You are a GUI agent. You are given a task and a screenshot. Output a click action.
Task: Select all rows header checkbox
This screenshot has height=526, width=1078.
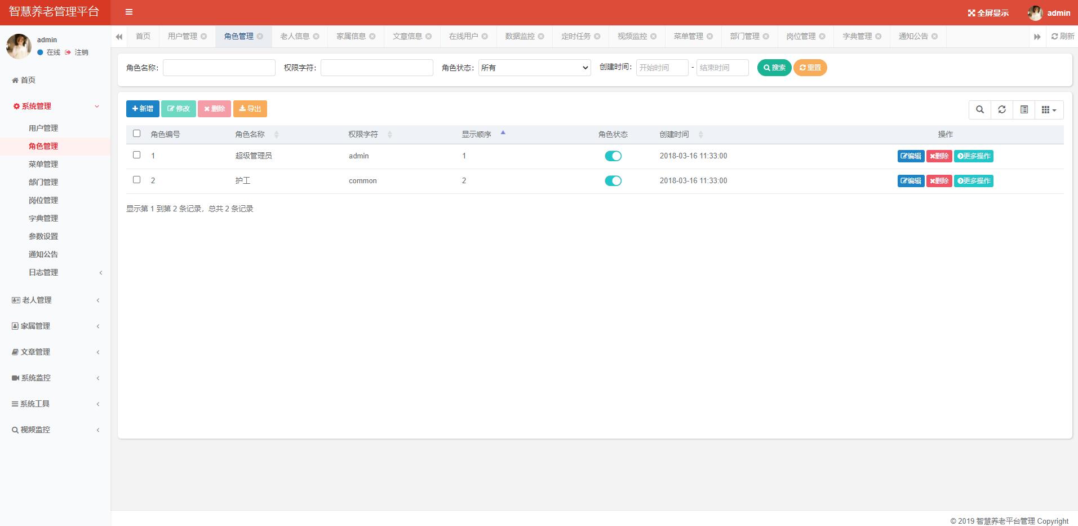(136, 134)
